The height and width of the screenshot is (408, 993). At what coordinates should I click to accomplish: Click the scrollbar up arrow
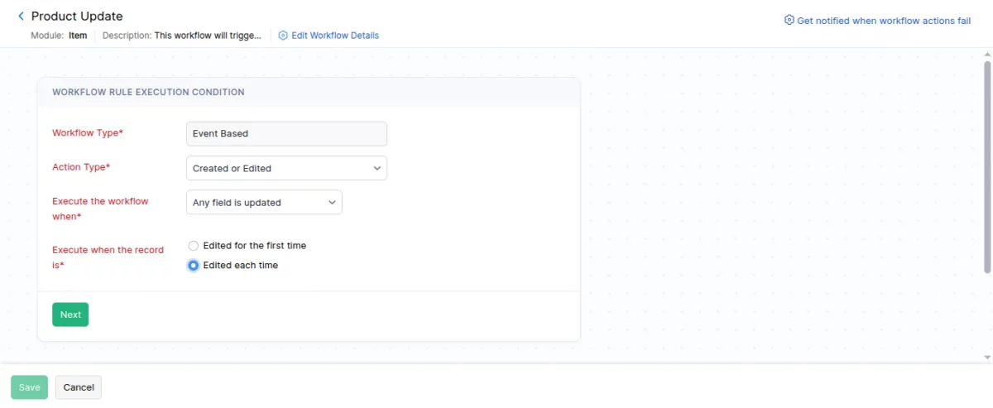[986, 55]
